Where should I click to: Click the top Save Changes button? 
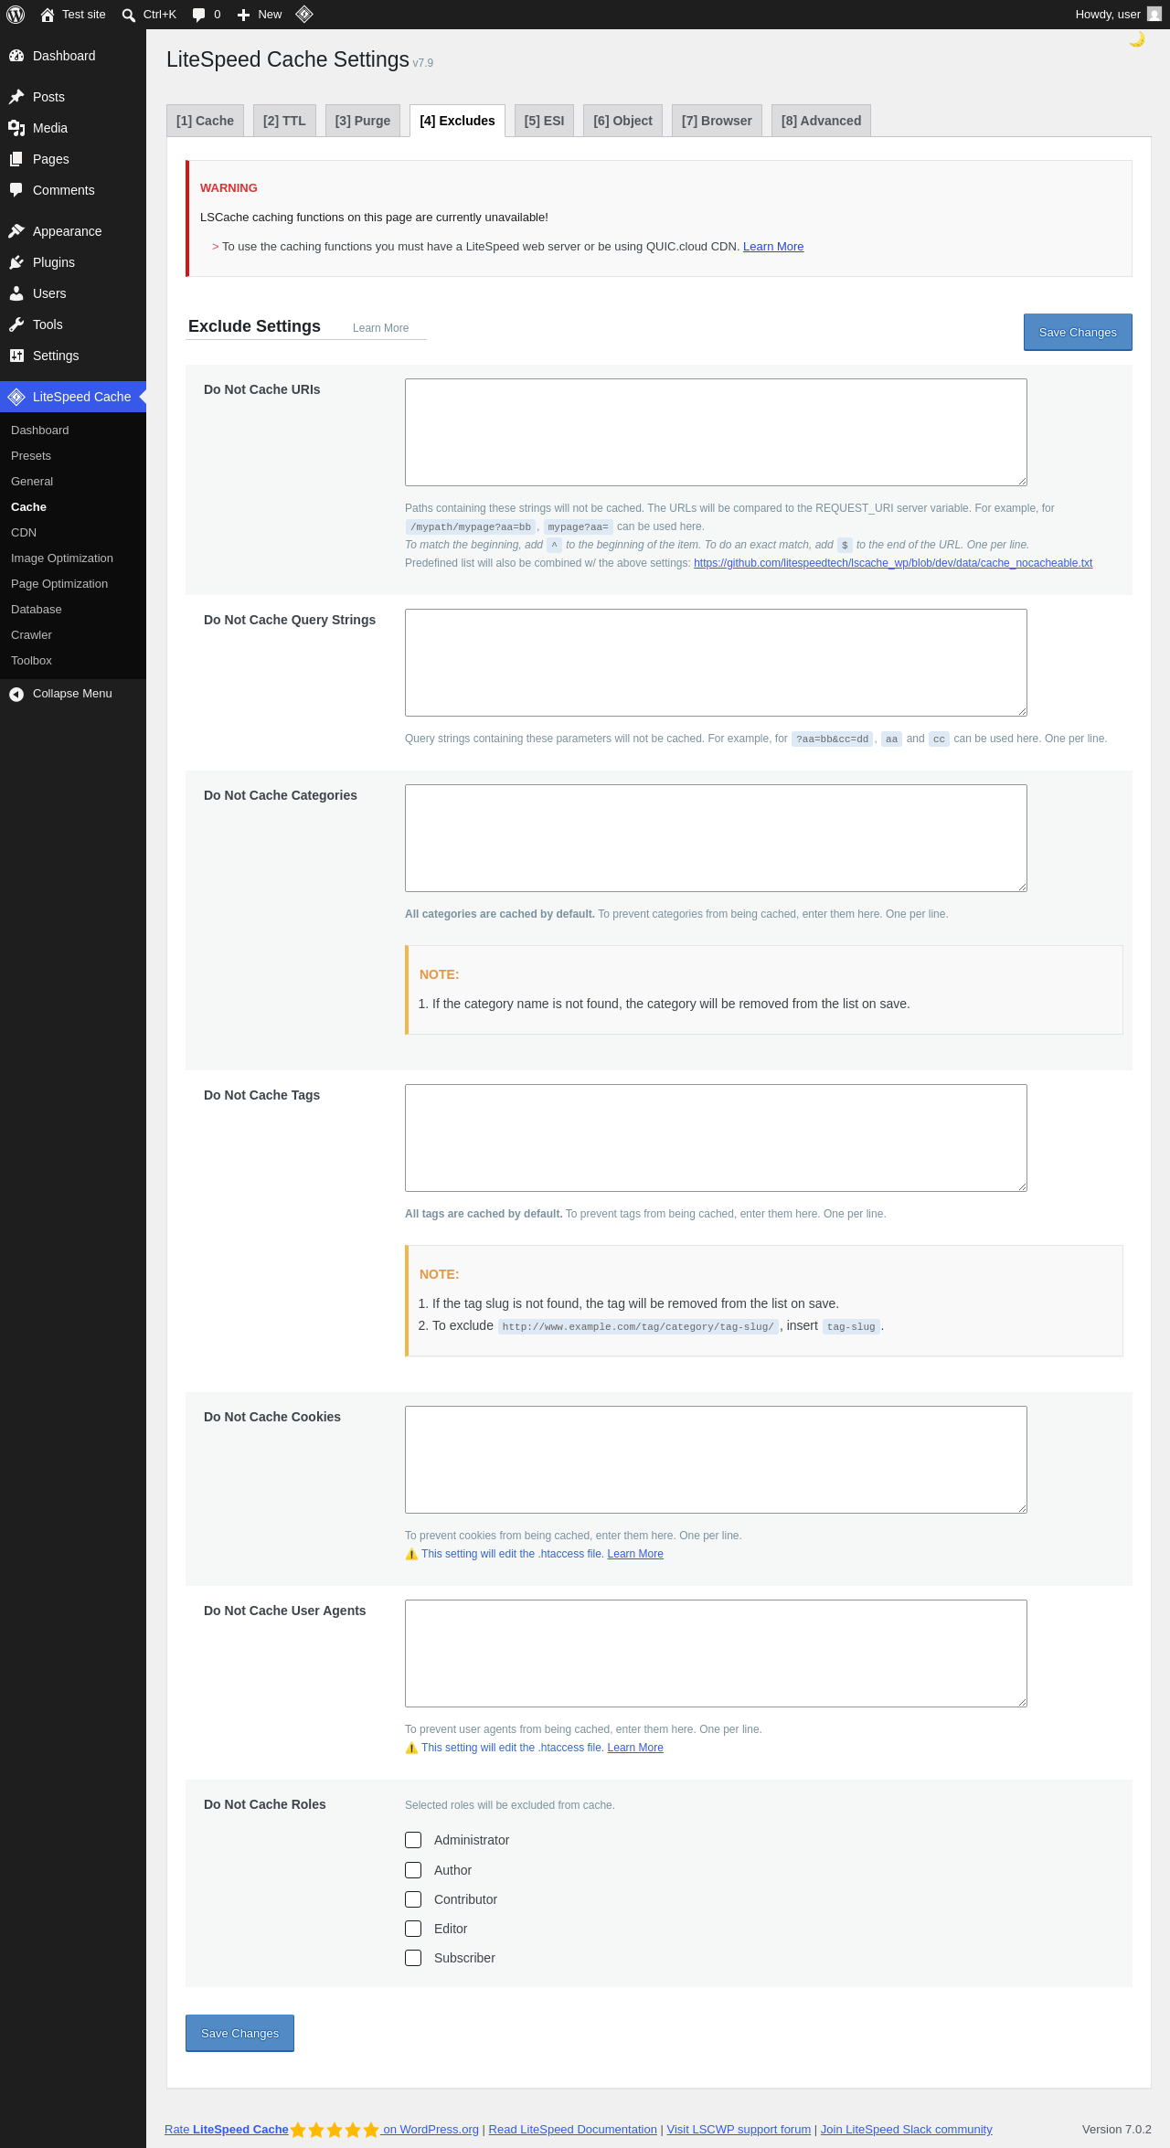1078,333
